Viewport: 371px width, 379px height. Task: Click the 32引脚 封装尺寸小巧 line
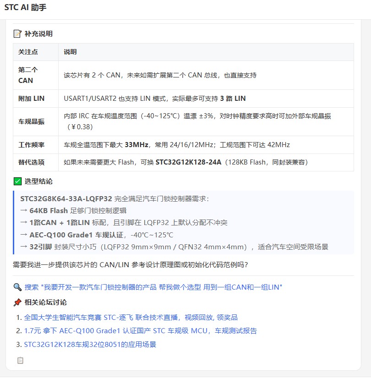tap(174, 247)
